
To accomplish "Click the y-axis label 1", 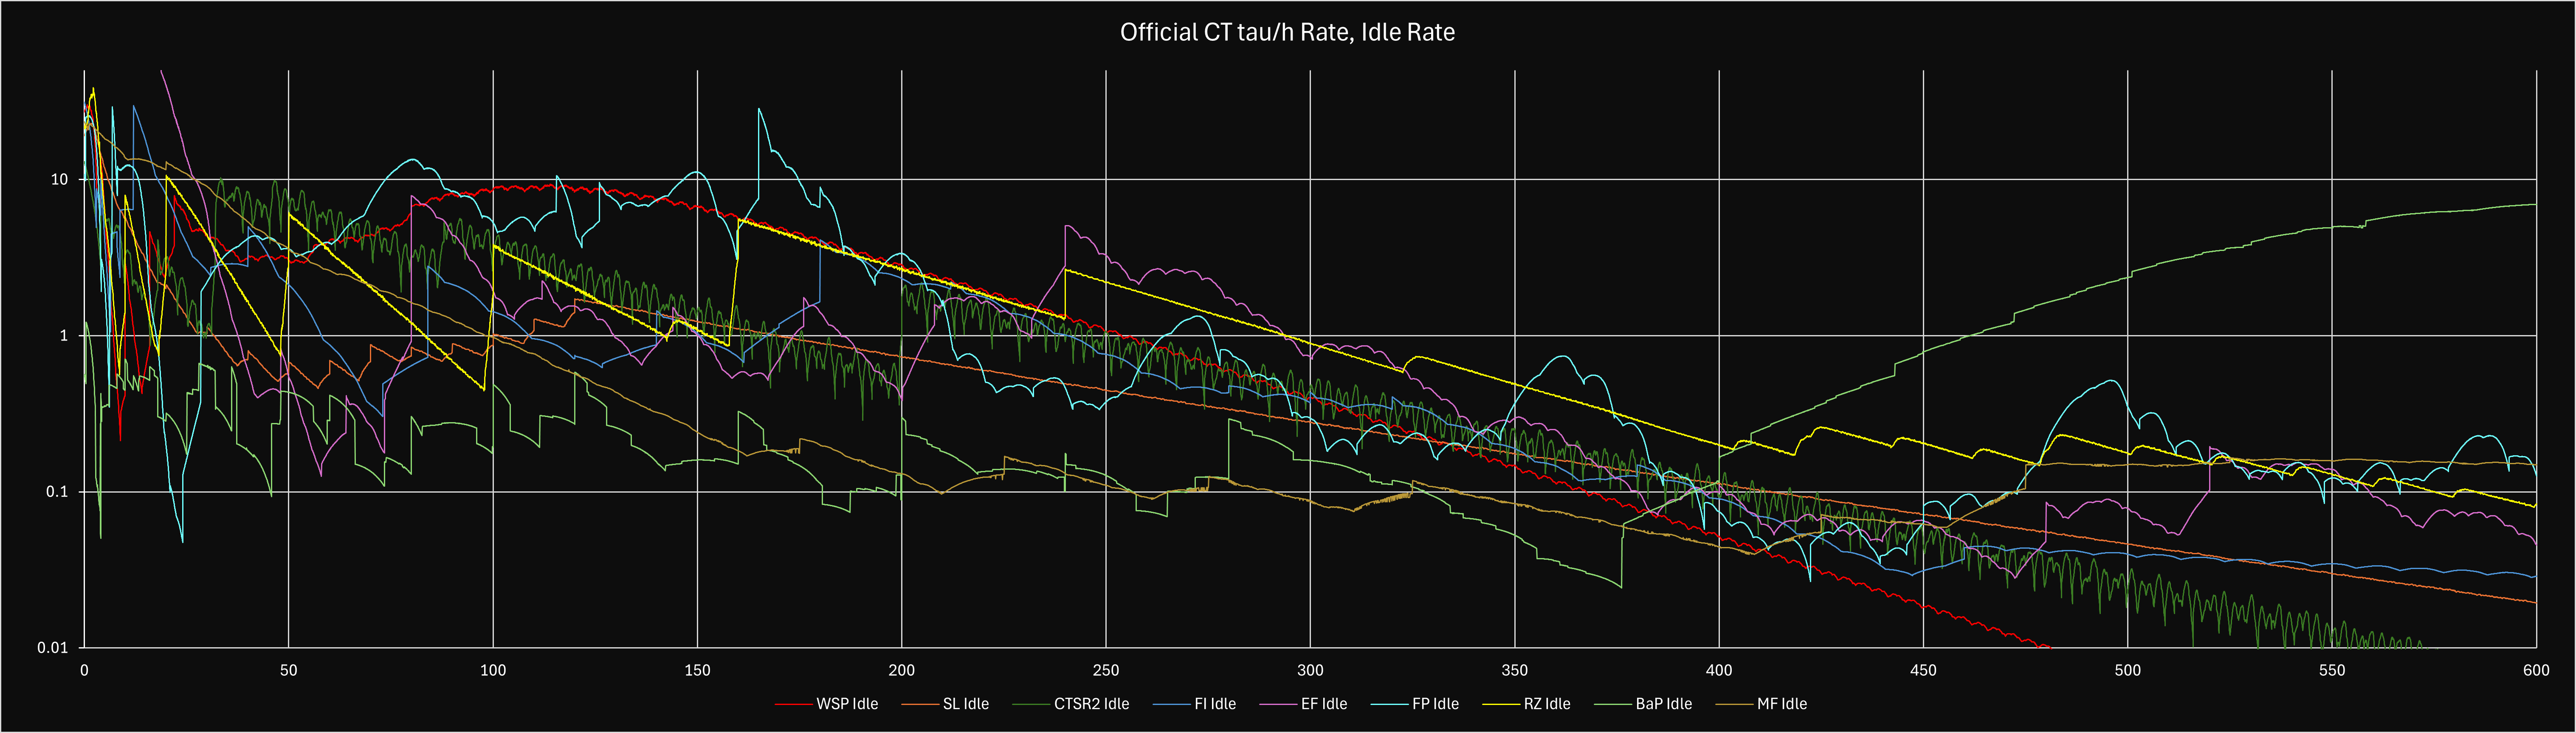I will coord(65,336).
